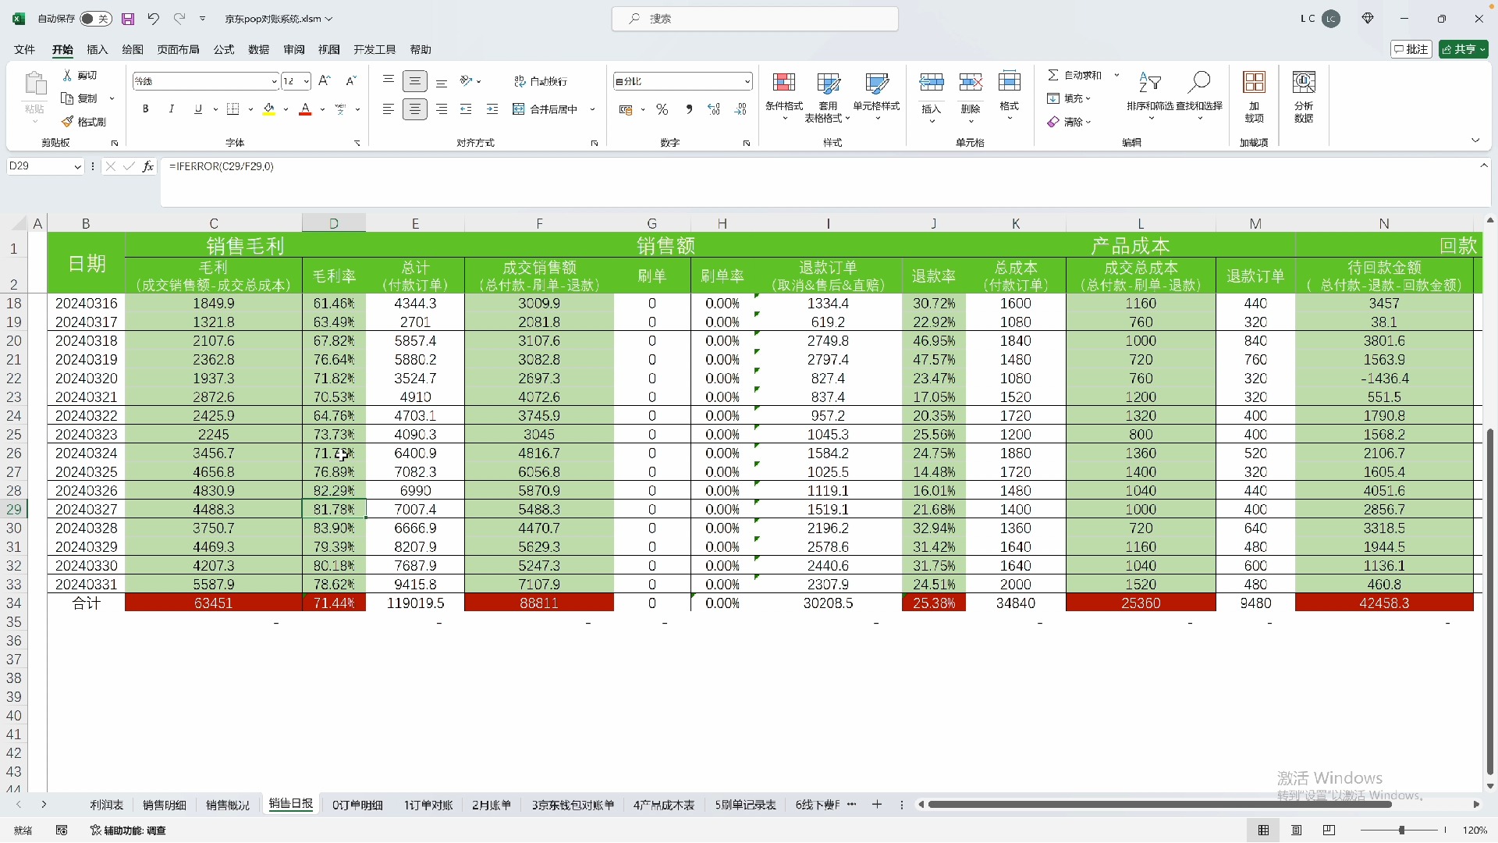The height and width of the screenshot is (843, 1498).
Task: Switch to Page Break Preview
Action: 1329,831
